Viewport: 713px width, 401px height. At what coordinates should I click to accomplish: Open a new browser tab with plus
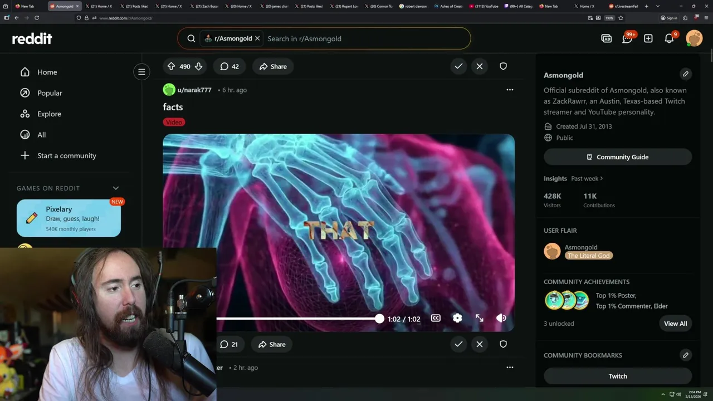click(x=646, y=6)
